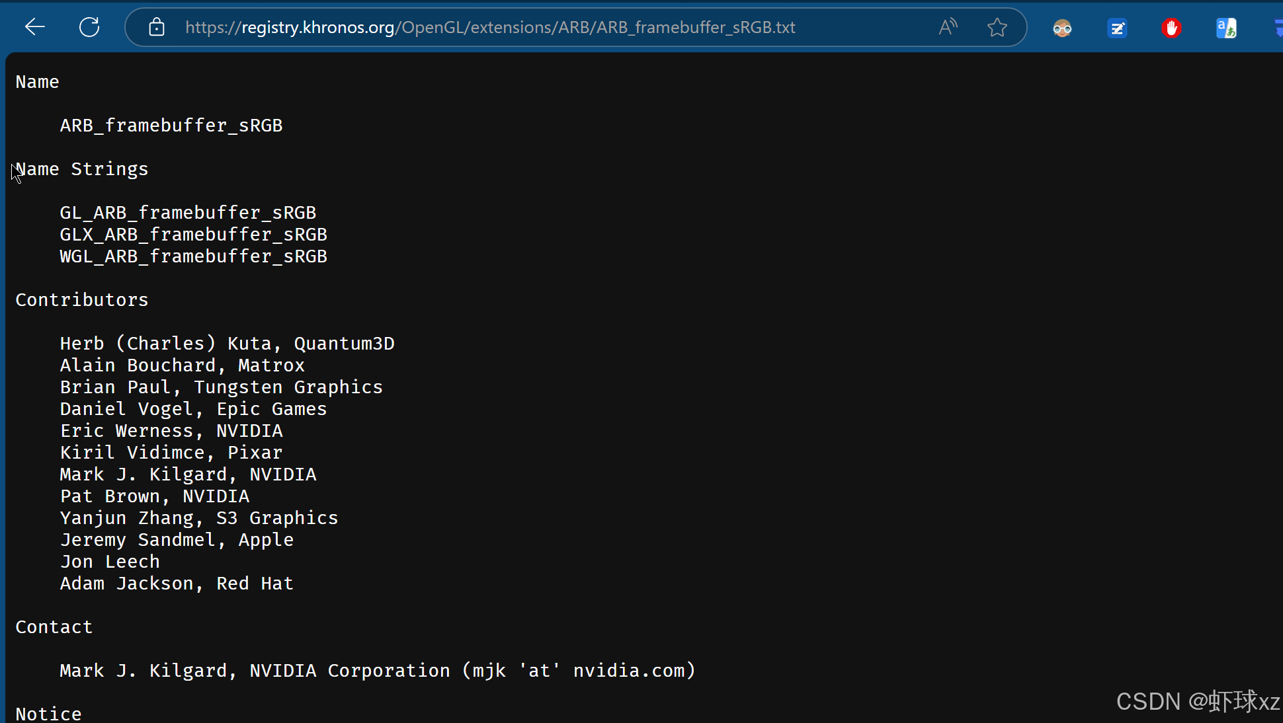
Task: Go back using the browser back arrow
Action: tap(34, 27)
